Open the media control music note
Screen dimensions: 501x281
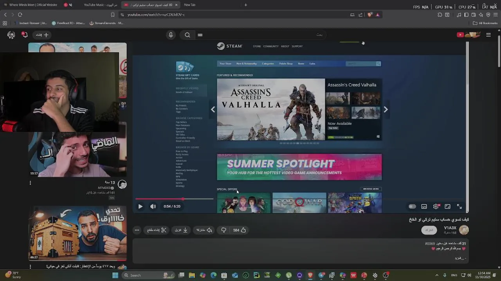click(459, 15)
